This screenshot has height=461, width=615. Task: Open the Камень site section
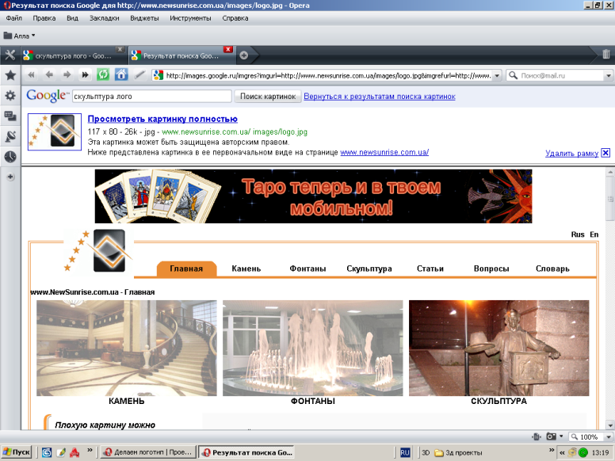coord(246,269)
